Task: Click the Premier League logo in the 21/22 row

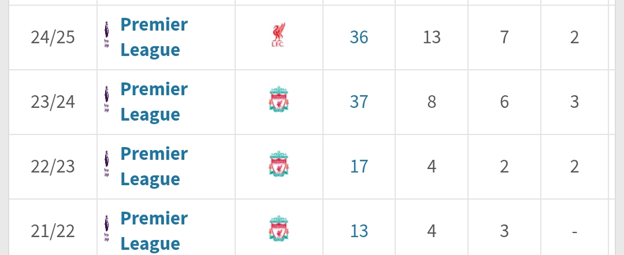Action: 106,231
